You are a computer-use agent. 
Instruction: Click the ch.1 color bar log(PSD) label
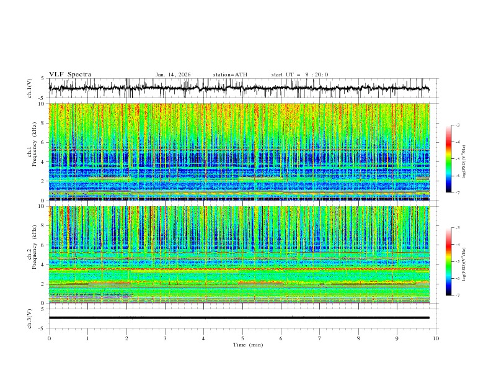[x=464, y=162]
